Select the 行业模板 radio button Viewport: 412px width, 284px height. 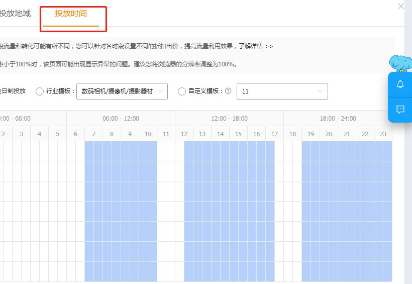[39, 91]
